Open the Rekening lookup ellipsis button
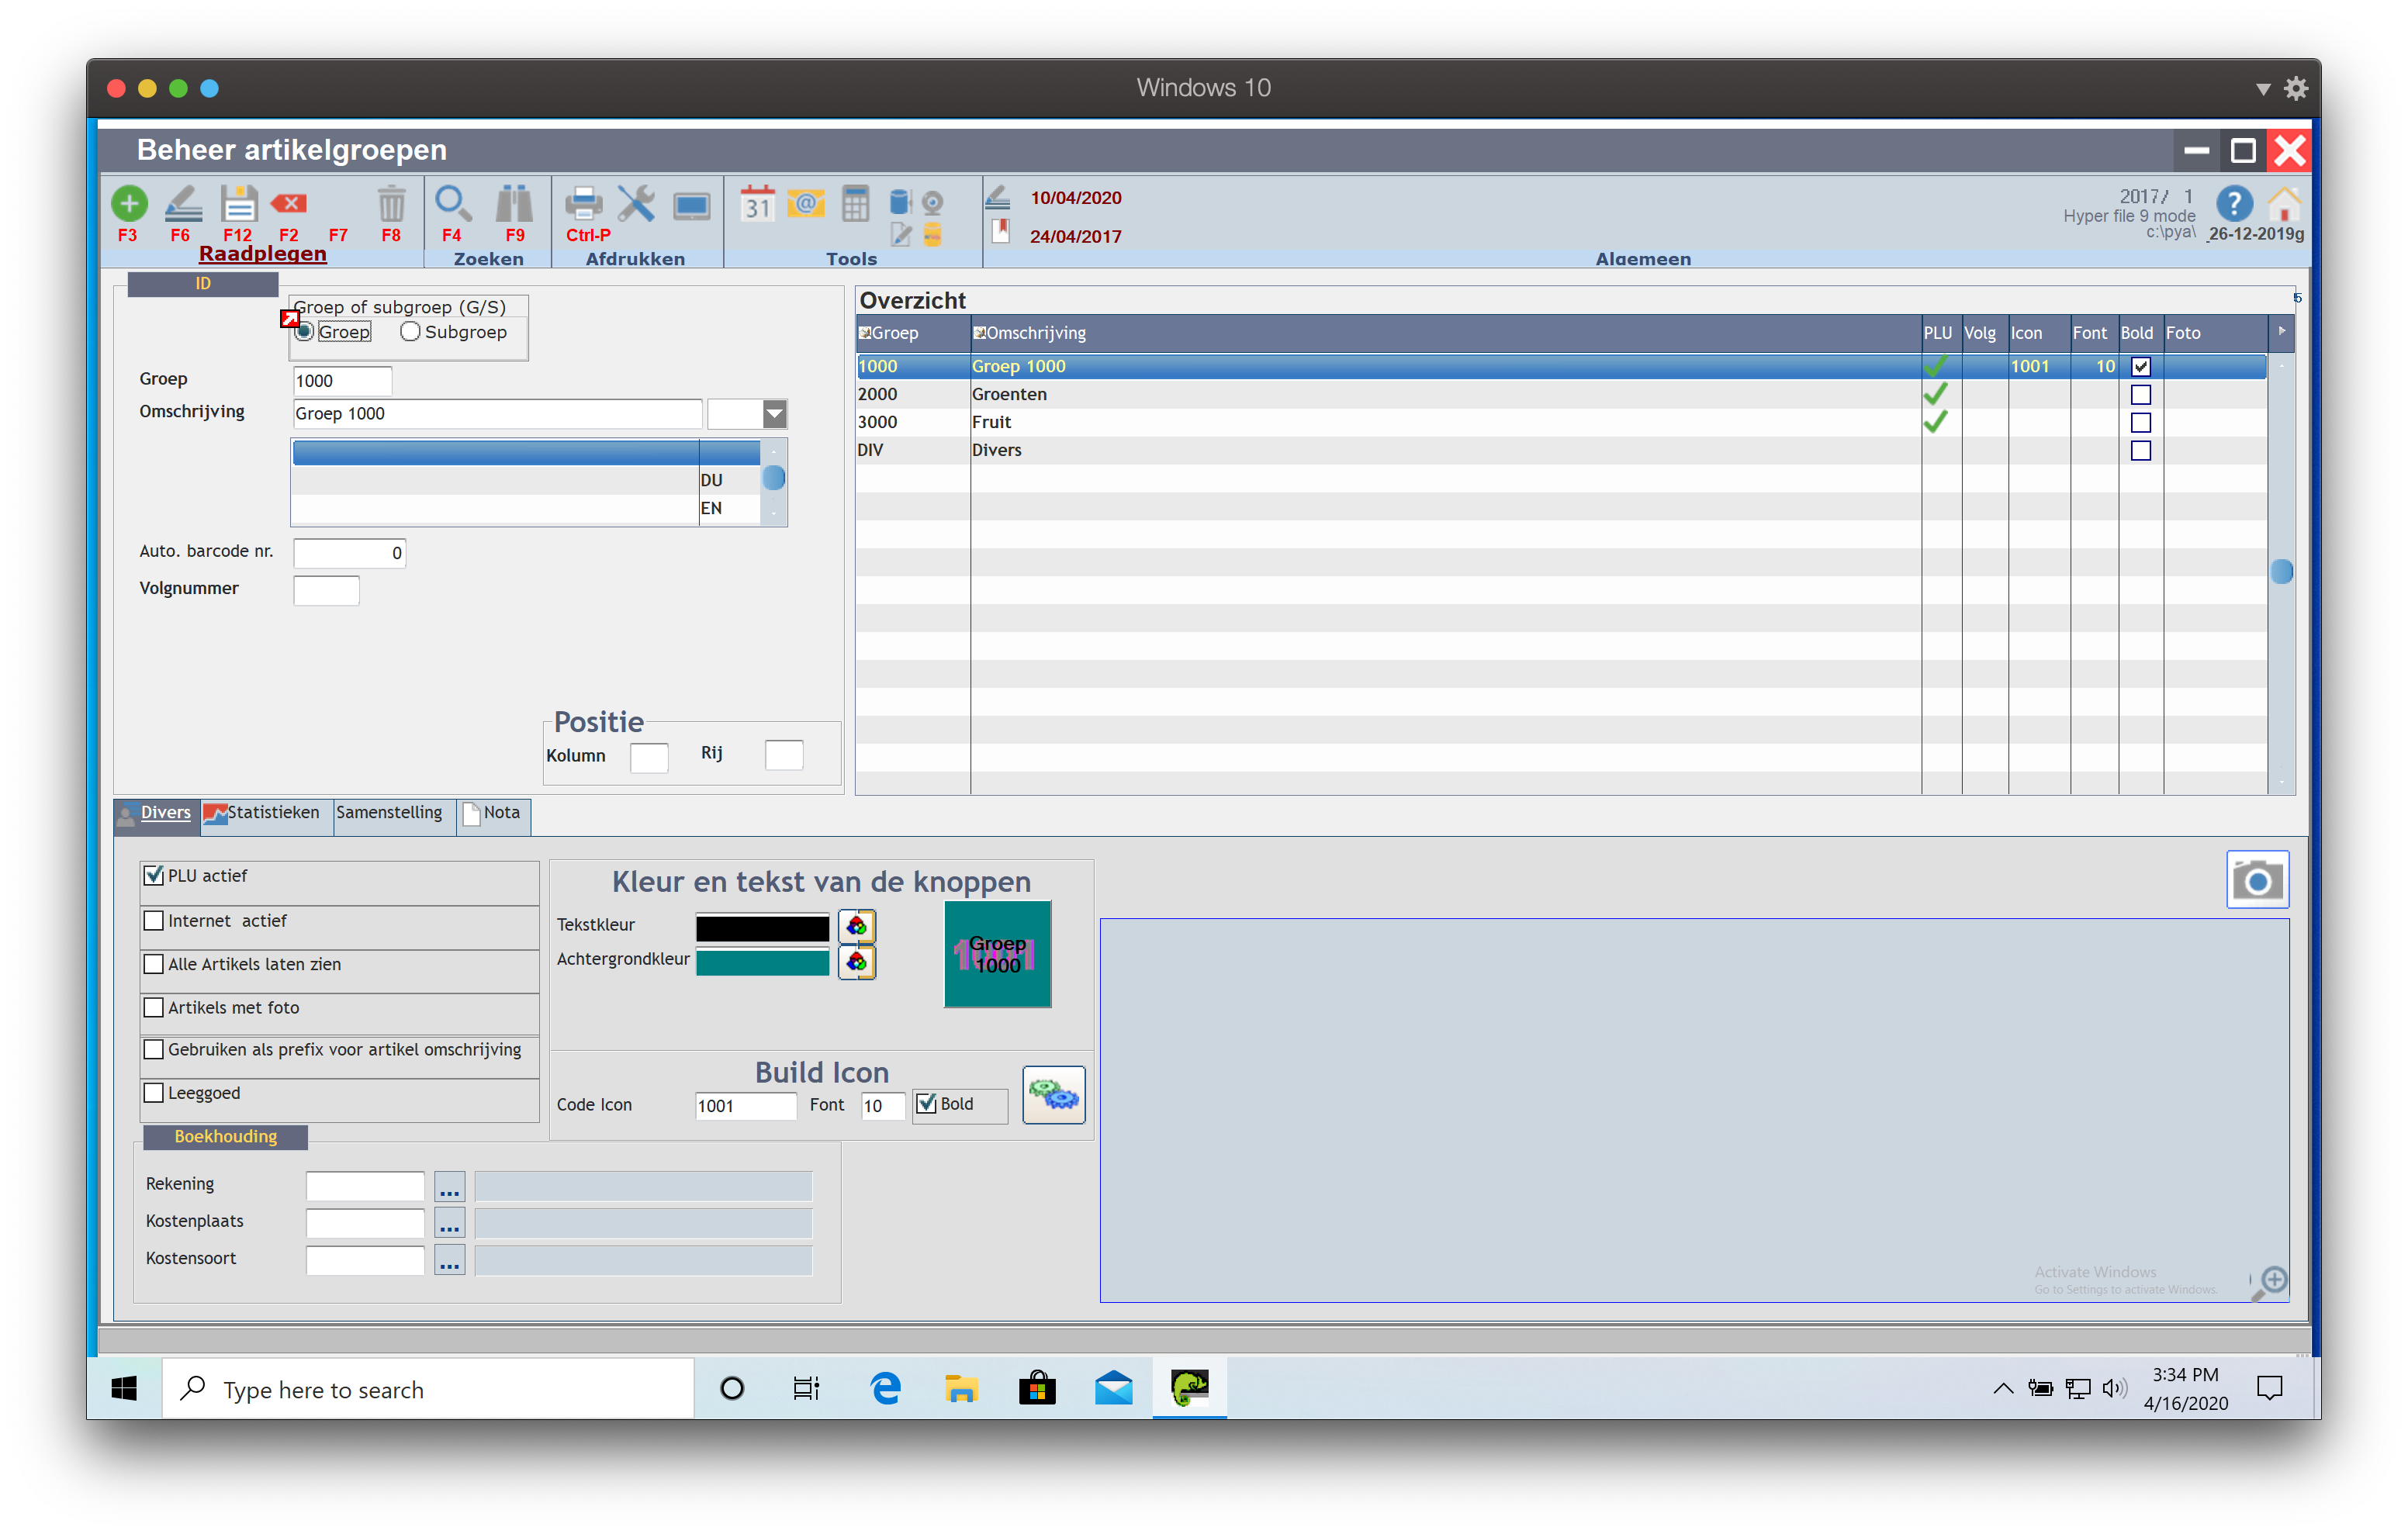The height and width of the screenshot is (1534, 2408). pos(449,1187)
